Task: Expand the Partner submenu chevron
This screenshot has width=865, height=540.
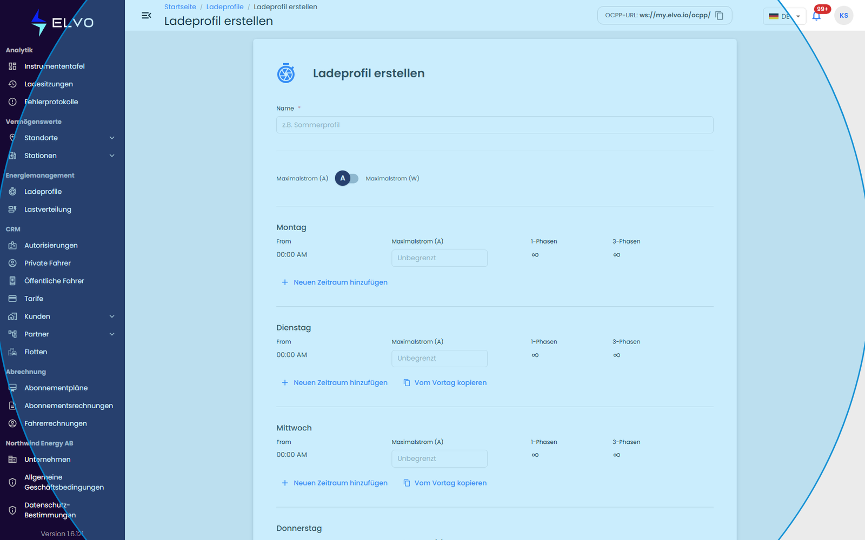Action: (x=112, y=334)
